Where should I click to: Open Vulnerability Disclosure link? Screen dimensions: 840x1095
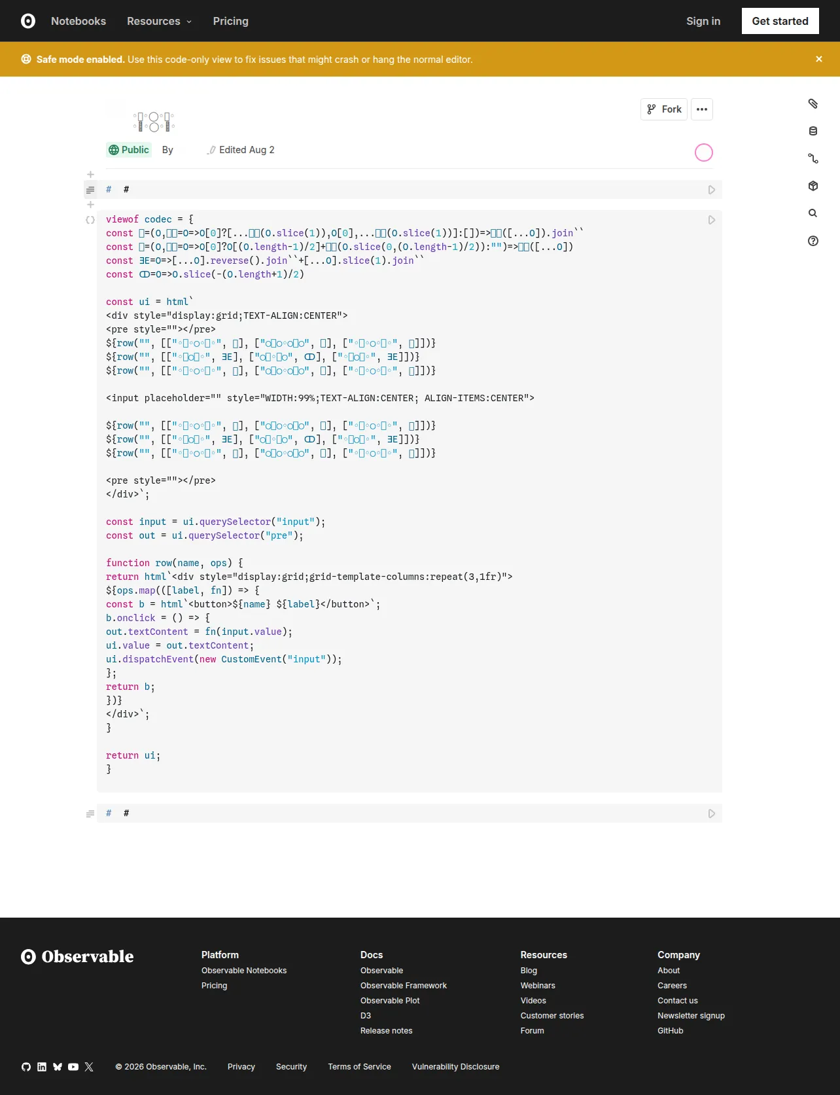(456, 1067)
